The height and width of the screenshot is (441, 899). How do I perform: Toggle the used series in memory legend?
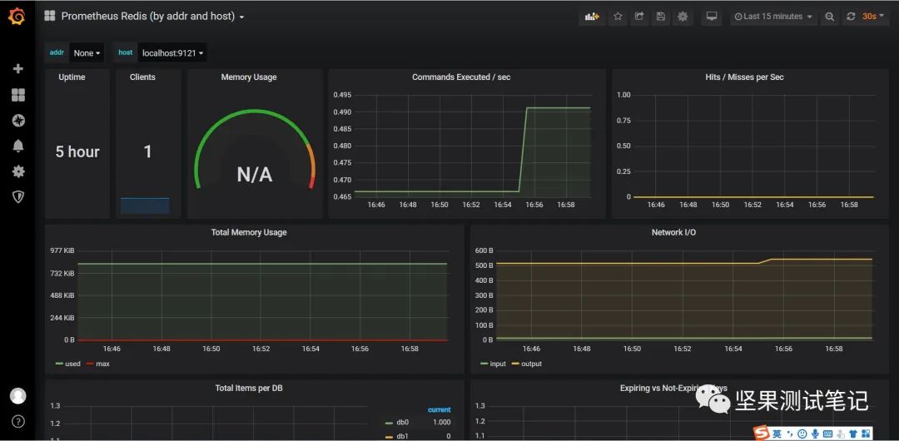pos(68,364)
